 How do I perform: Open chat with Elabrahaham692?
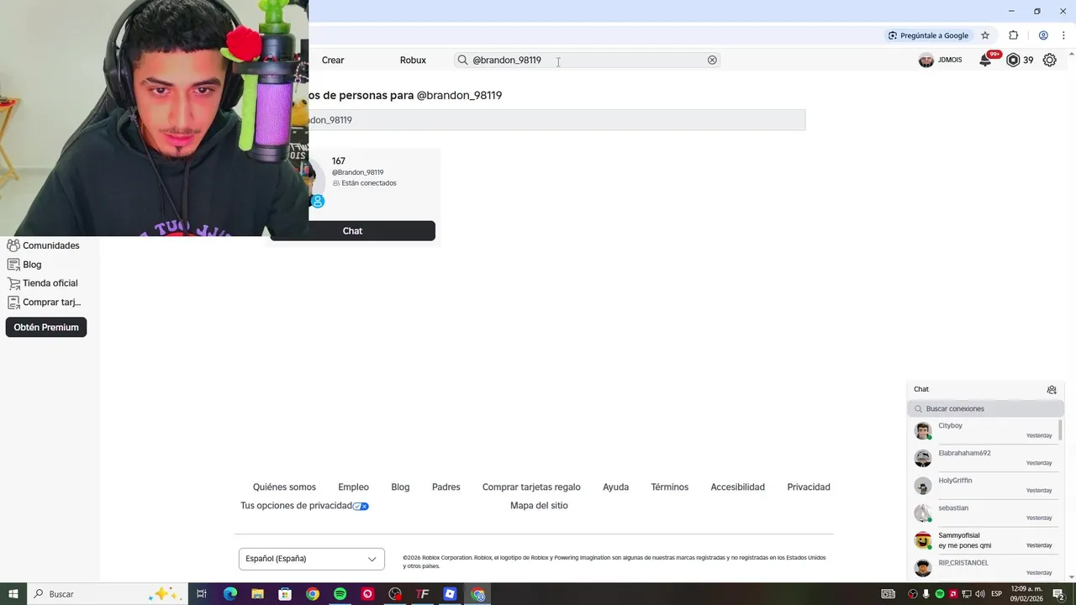click(x=984, y=458)
